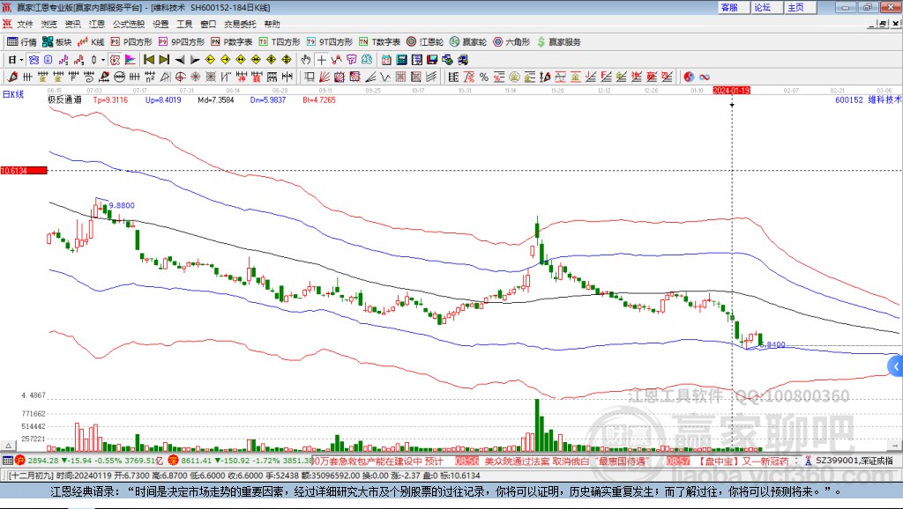Screen dimensions: 903x509
Task: Click the 论坛 forum button
Action: click(762, 7)
